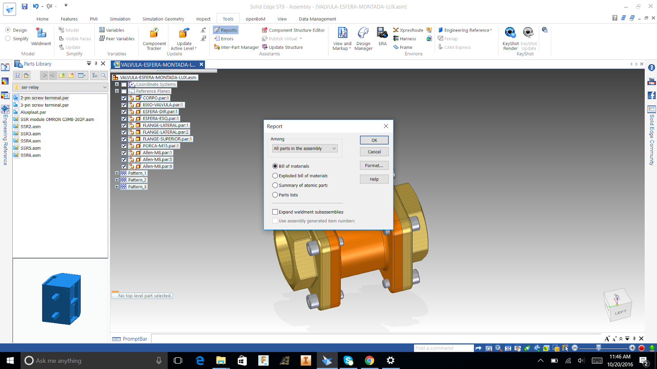Screen dimensions: 657x369
Task: Close the Report dialog with X
Action: tap(386, 126)
